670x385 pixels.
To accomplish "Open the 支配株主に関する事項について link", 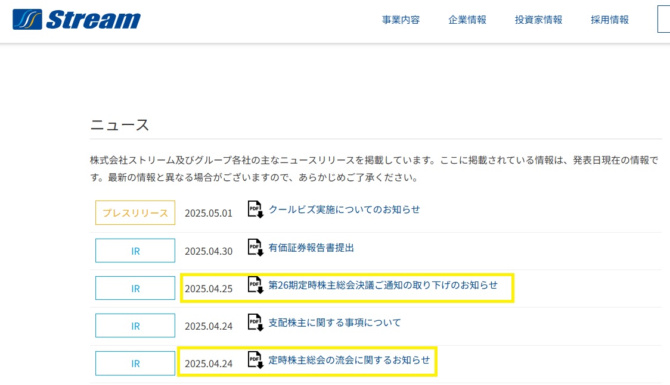I will [334, 323].
